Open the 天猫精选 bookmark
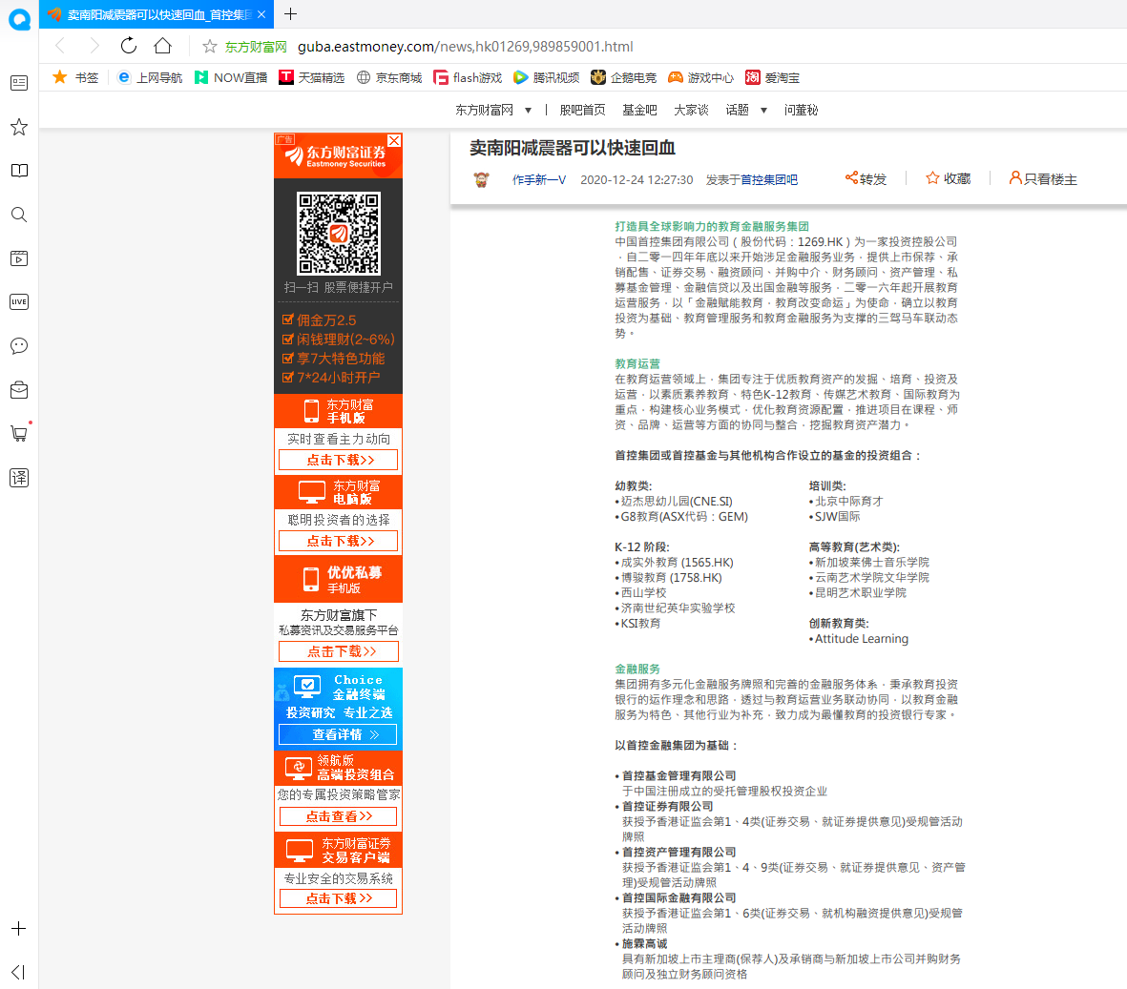The height and width of the screenshot is (989, 1127). 312,77
